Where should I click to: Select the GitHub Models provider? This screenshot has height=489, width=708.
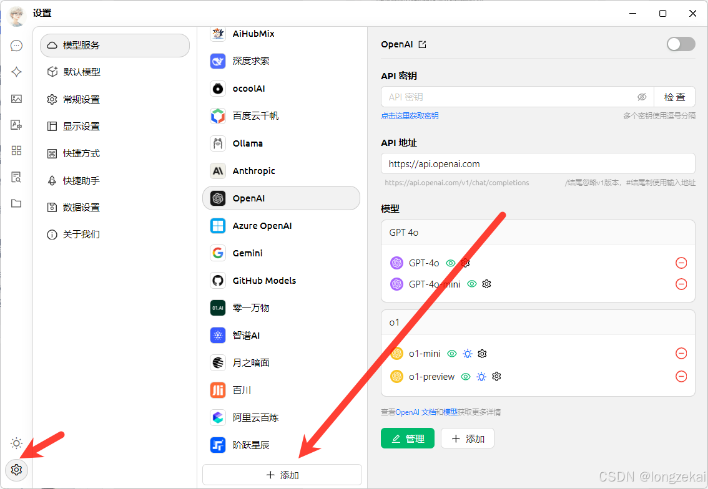coord(282,281)
